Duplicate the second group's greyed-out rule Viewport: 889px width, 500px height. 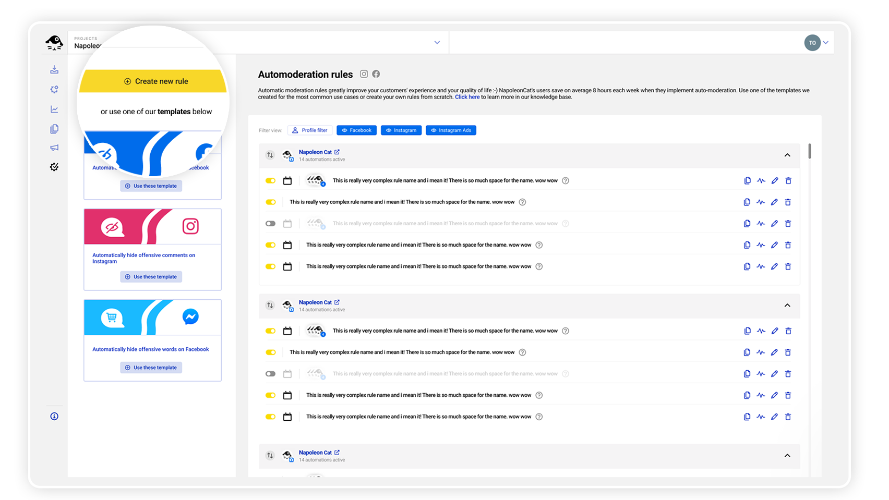coord(747,374)
